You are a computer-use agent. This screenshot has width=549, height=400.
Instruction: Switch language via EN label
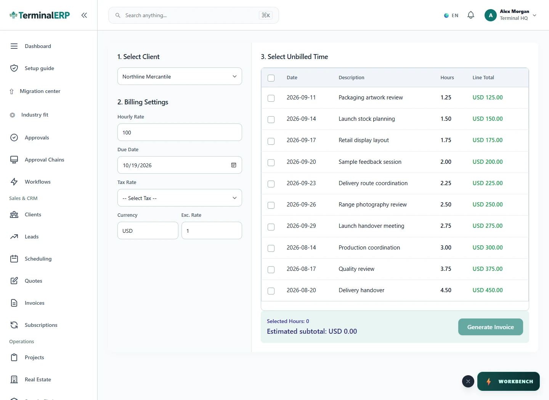pyautogui.click(x=455, y=16)
